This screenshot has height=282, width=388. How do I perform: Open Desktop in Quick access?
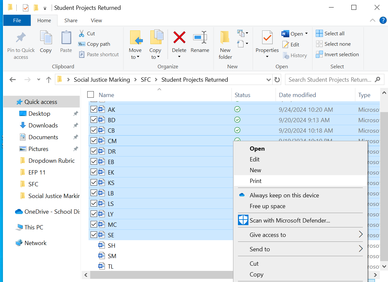pyautogui.click(x=39, y=113)
